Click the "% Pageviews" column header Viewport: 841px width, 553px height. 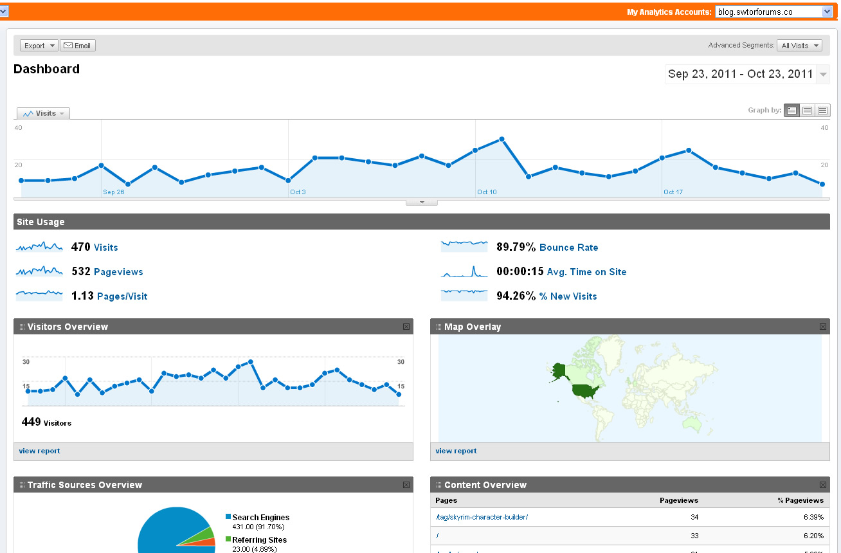tap(800, 500)
